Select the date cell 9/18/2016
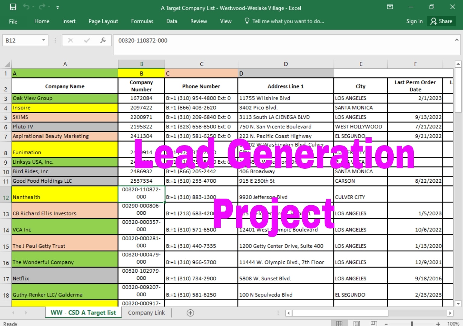This screenshot has width=463, height=326. (415, 275)
